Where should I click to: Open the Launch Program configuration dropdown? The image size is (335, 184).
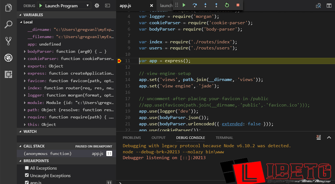(67, 6)
